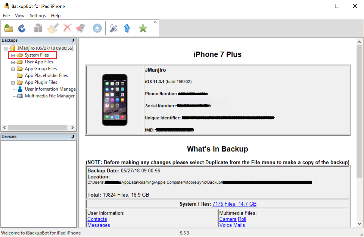Image resolution: width=364 pixels, height=237 pixels.
Task: Click the Open backup folder toolbar icon
Action: pos(9,28)
